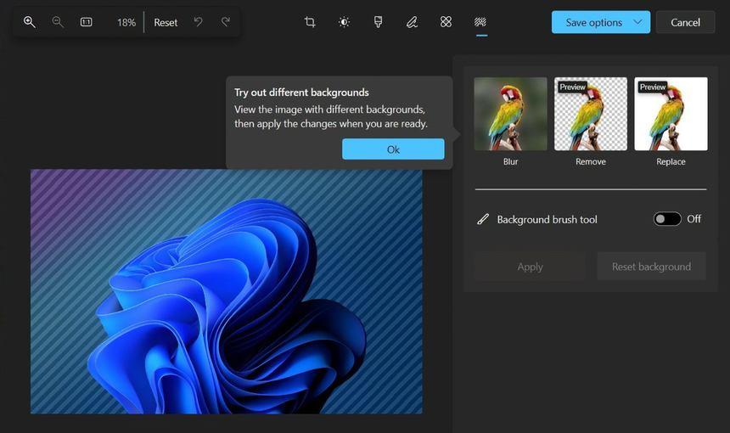Turn on the Background brush tool switch
The height and width of the screenshot is (433, 730).
667,219
